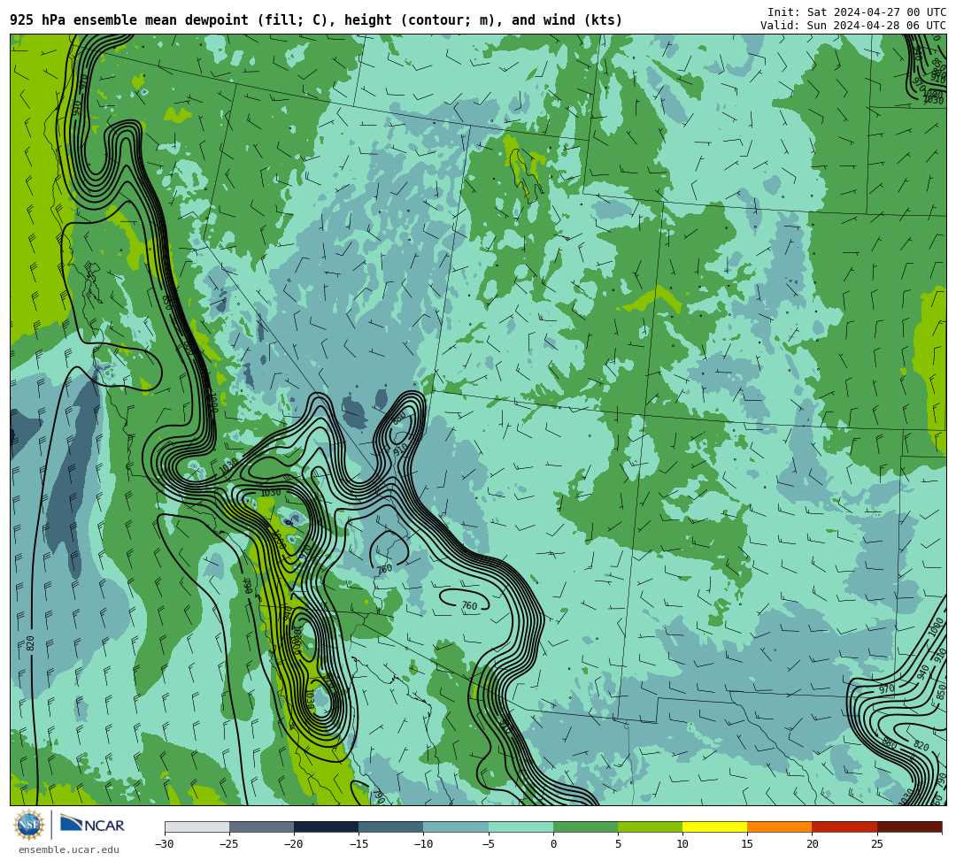Viewport: 956px width, 861px height.
Task: Select the dark brown above-25 swatch
Action: (x=910, y=826)
